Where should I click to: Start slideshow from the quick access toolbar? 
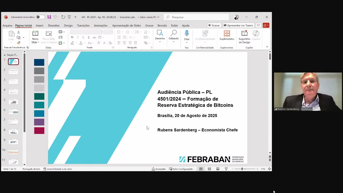pos(69,17)
